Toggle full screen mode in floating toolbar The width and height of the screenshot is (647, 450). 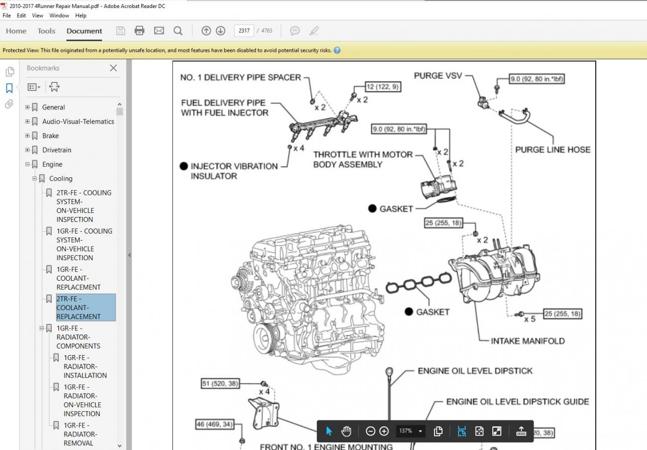[x=496, y=431]
